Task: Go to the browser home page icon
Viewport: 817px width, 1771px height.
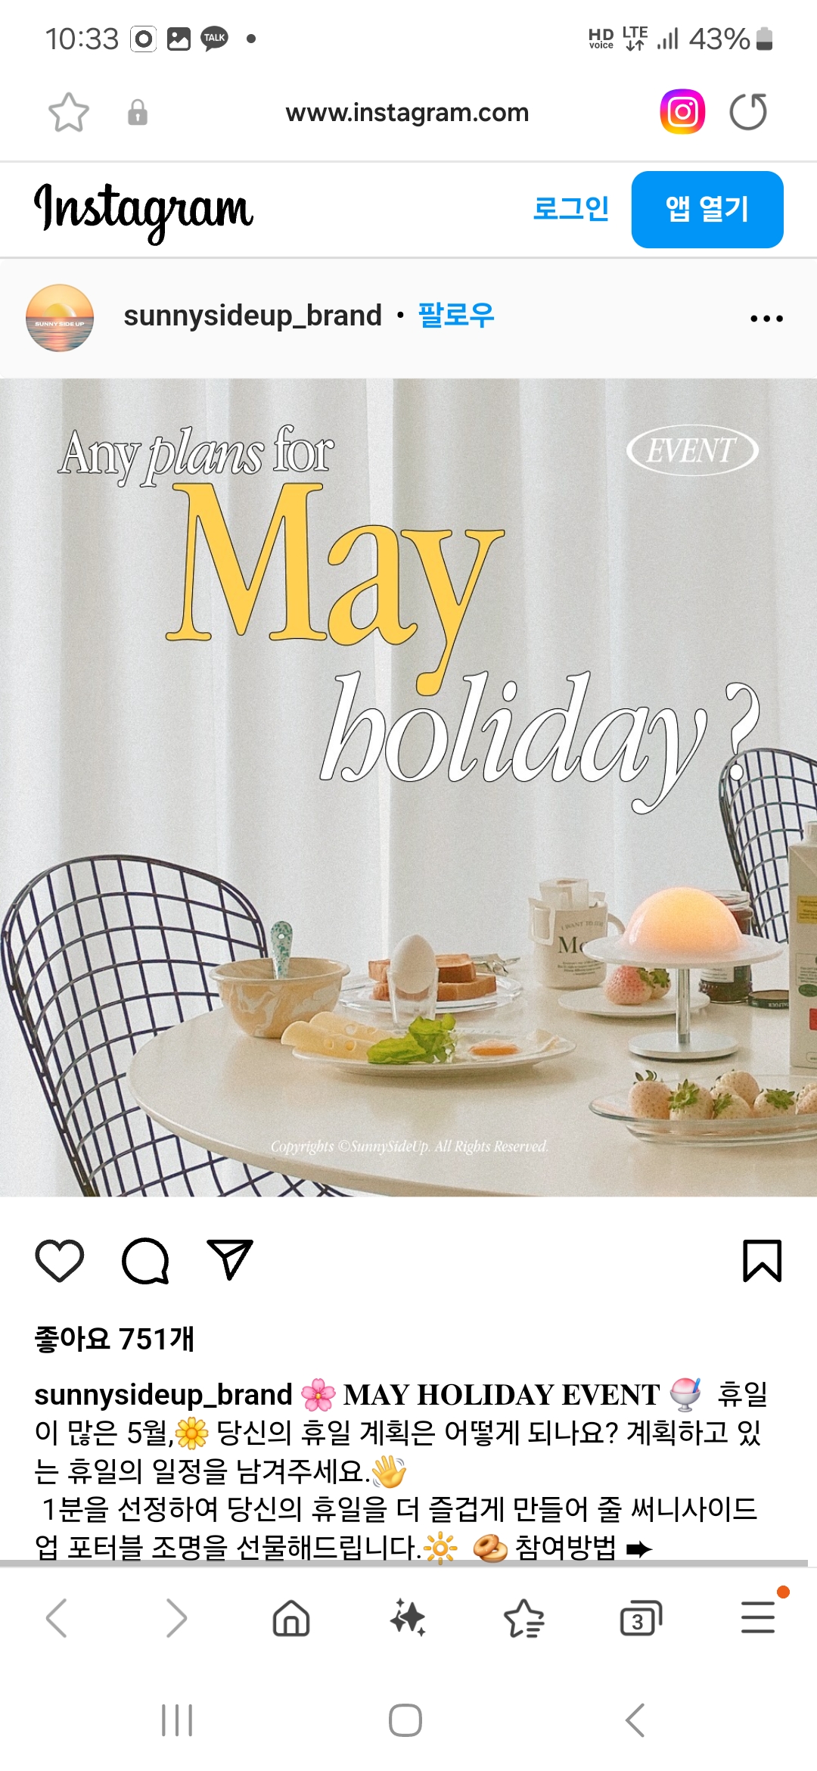Action: pos(291,1619)
